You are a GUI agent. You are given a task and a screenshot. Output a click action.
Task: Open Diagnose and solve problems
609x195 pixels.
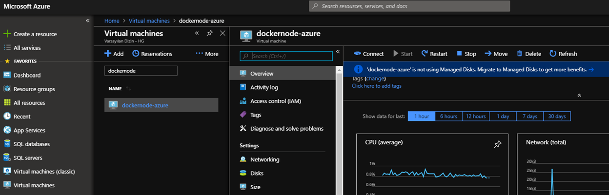(x=287, y=129)
